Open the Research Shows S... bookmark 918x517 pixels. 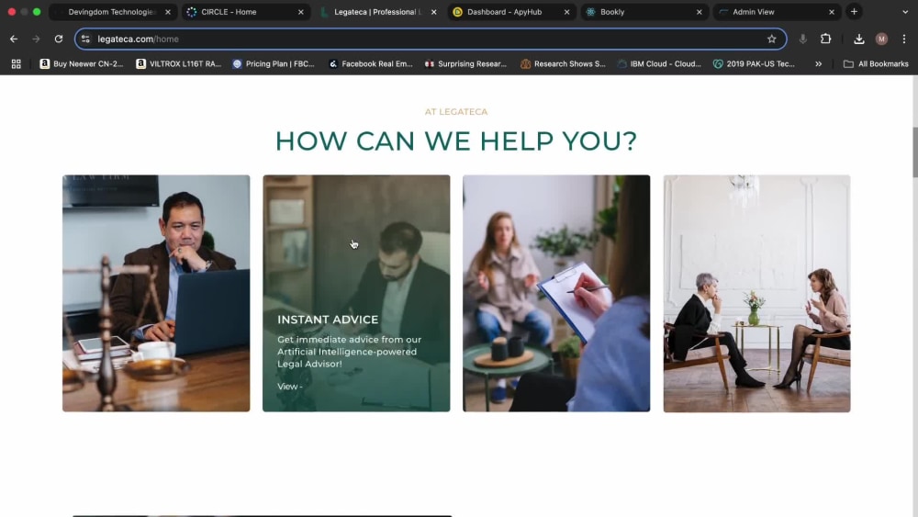[563, 63]
